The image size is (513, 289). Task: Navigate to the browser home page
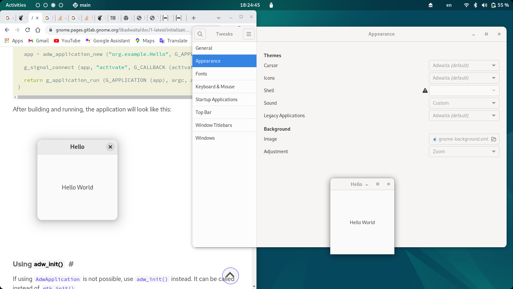pyautogui.click(x=38, y=30)
